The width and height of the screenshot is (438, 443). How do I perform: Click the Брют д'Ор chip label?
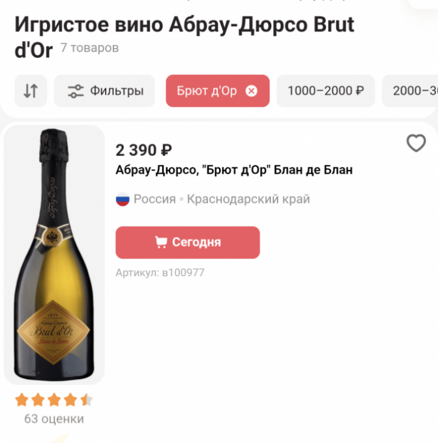pyautogui.click(x=207, y=91)
